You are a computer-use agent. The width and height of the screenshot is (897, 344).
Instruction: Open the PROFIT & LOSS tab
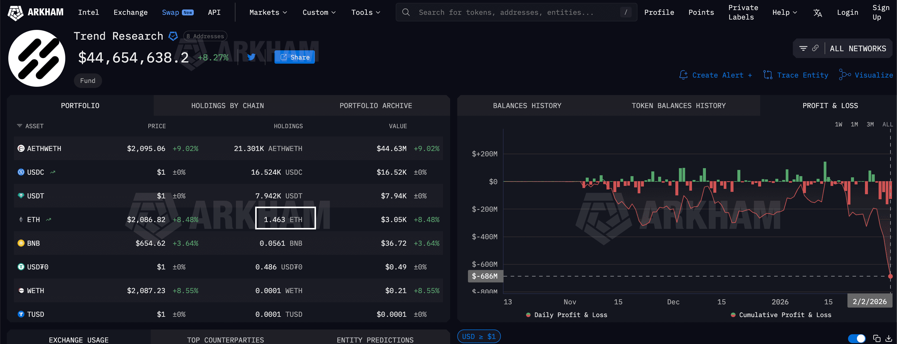[x=830, y=106]
